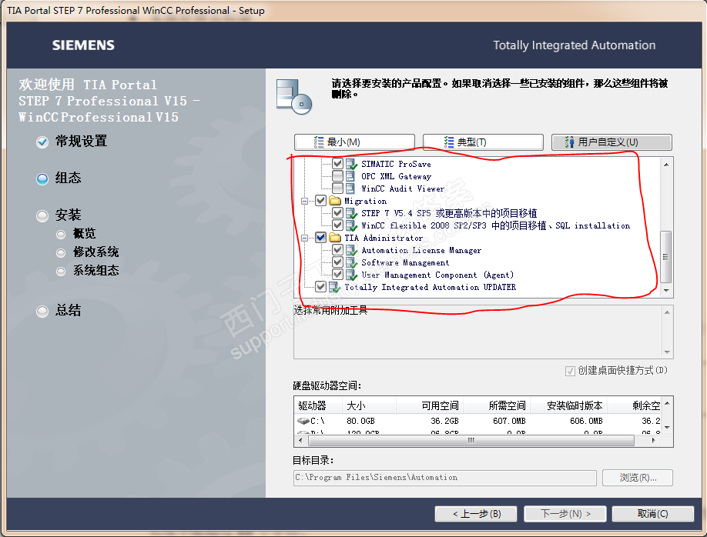
Task: Collapse the Migration tree node
Action: pos(305,201)
